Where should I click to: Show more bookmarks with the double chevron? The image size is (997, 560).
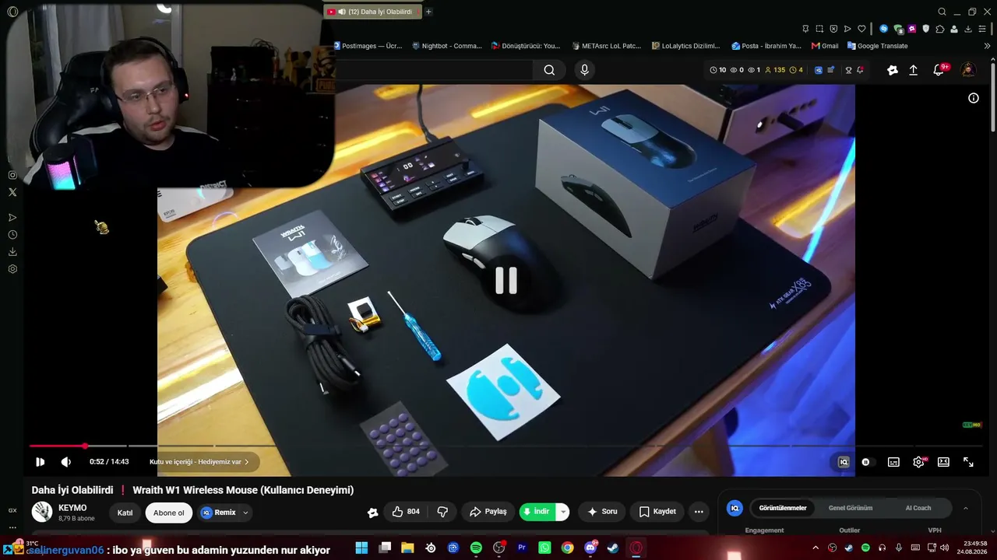[x=988, y=46]
